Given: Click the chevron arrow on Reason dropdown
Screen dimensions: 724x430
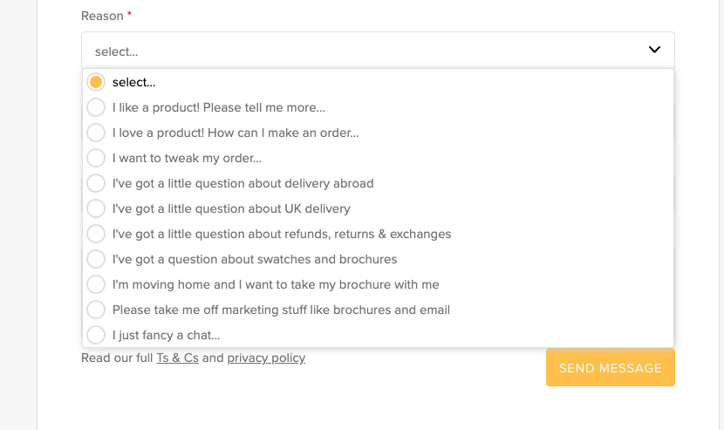Looking at the screenshot, I should (654, 50).
